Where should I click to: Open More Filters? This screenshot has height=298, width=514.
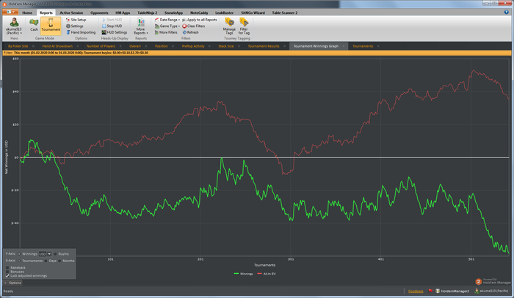pos(166,32)
